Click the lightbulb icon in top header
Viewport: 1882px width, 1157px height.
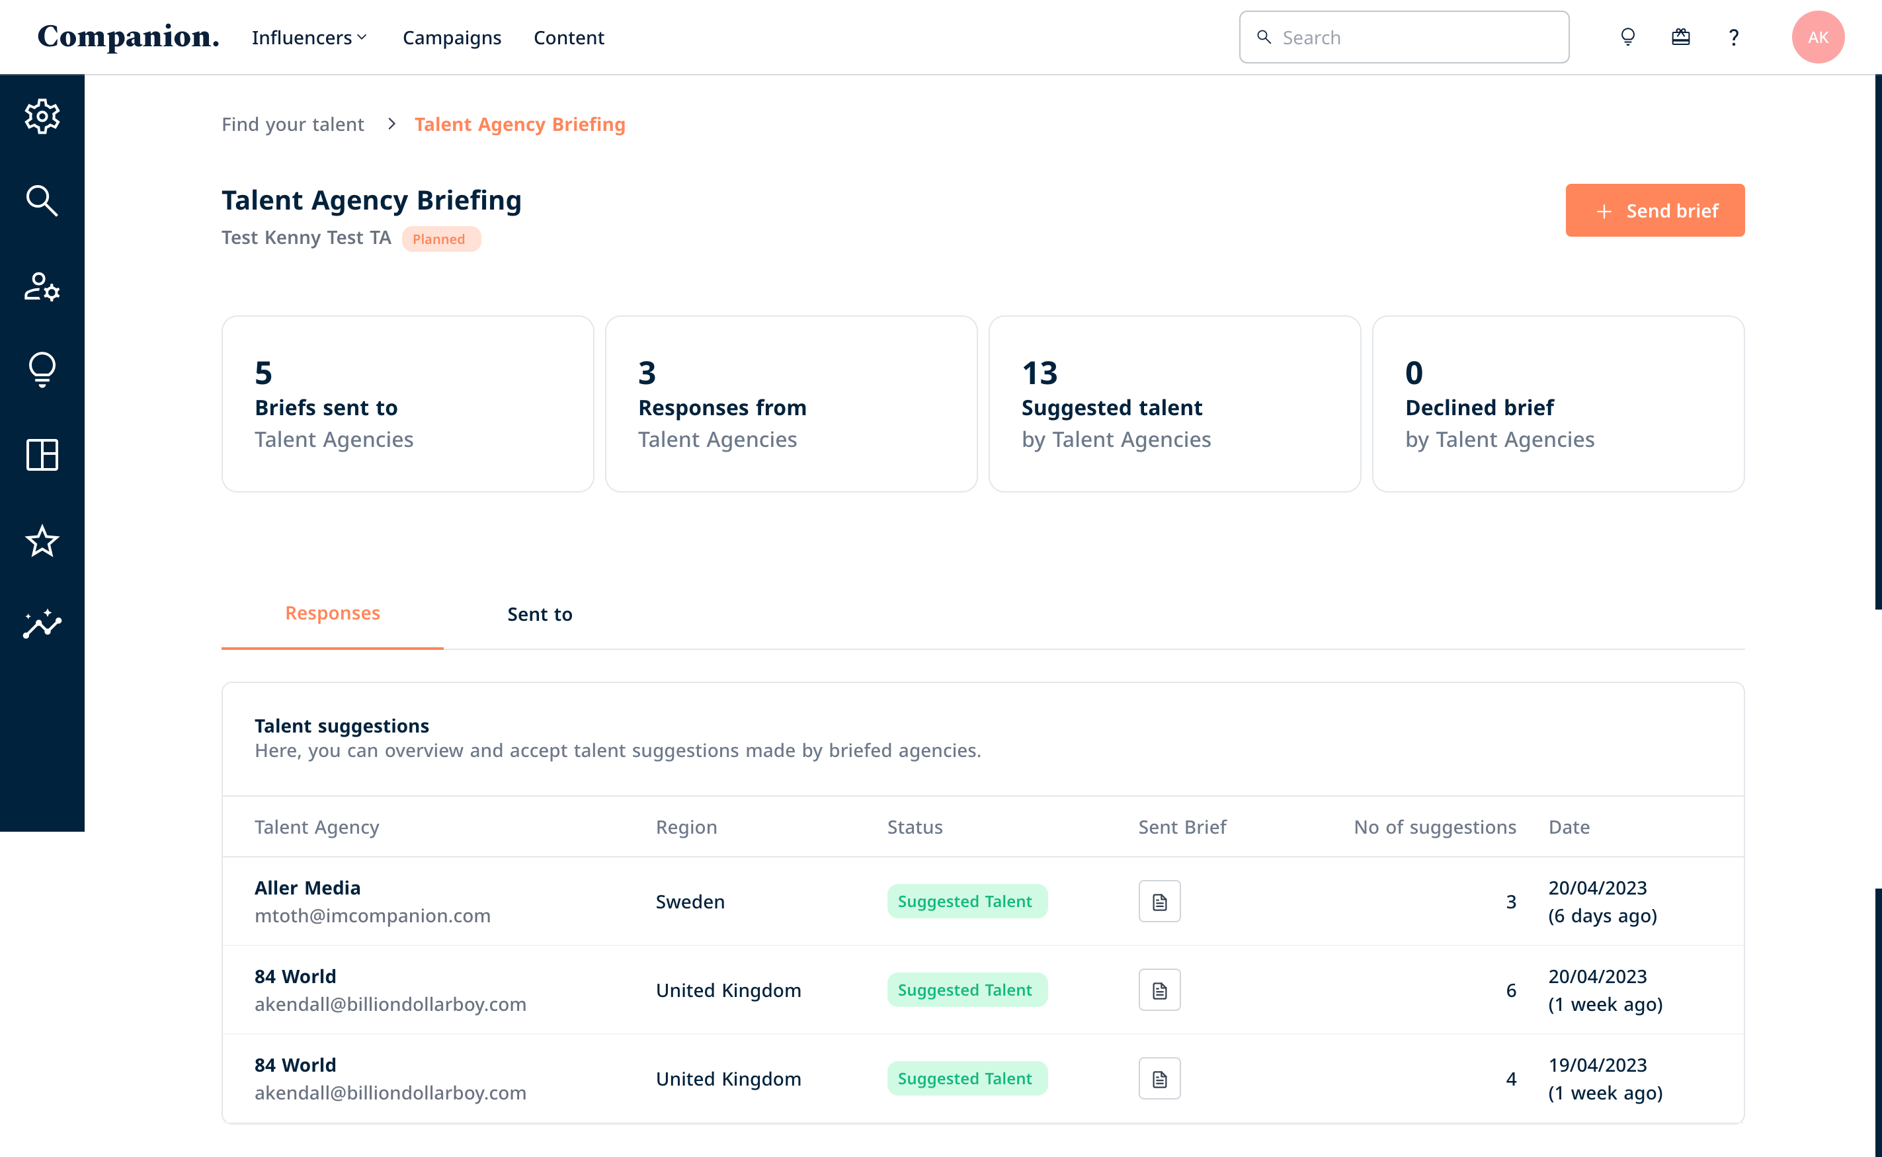coord(1627,37)
